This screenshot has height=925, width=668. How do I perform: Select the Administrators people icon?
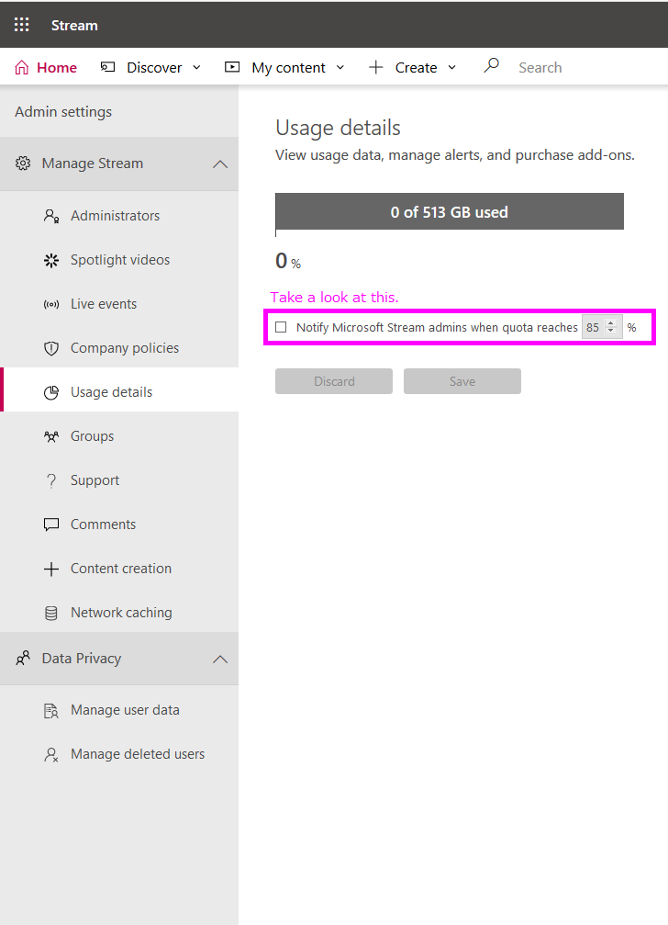pos(51,215)
